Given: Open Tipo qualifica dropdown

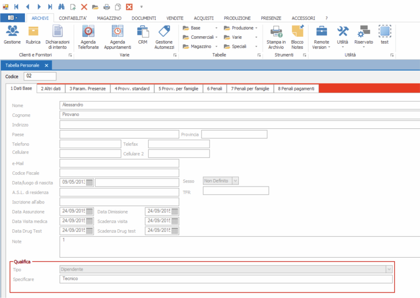Looking at the screenshot, I should 389,269.
